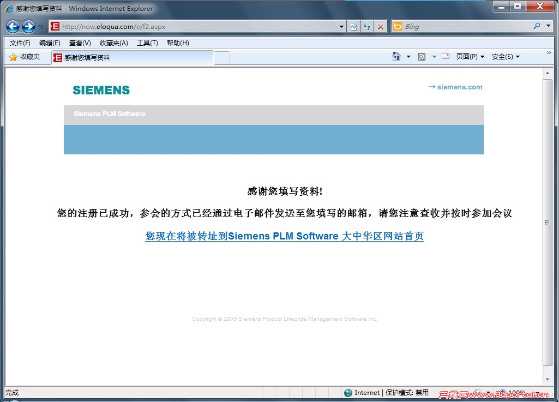Click the browser Forward arrow button

[x=28, y=26]
